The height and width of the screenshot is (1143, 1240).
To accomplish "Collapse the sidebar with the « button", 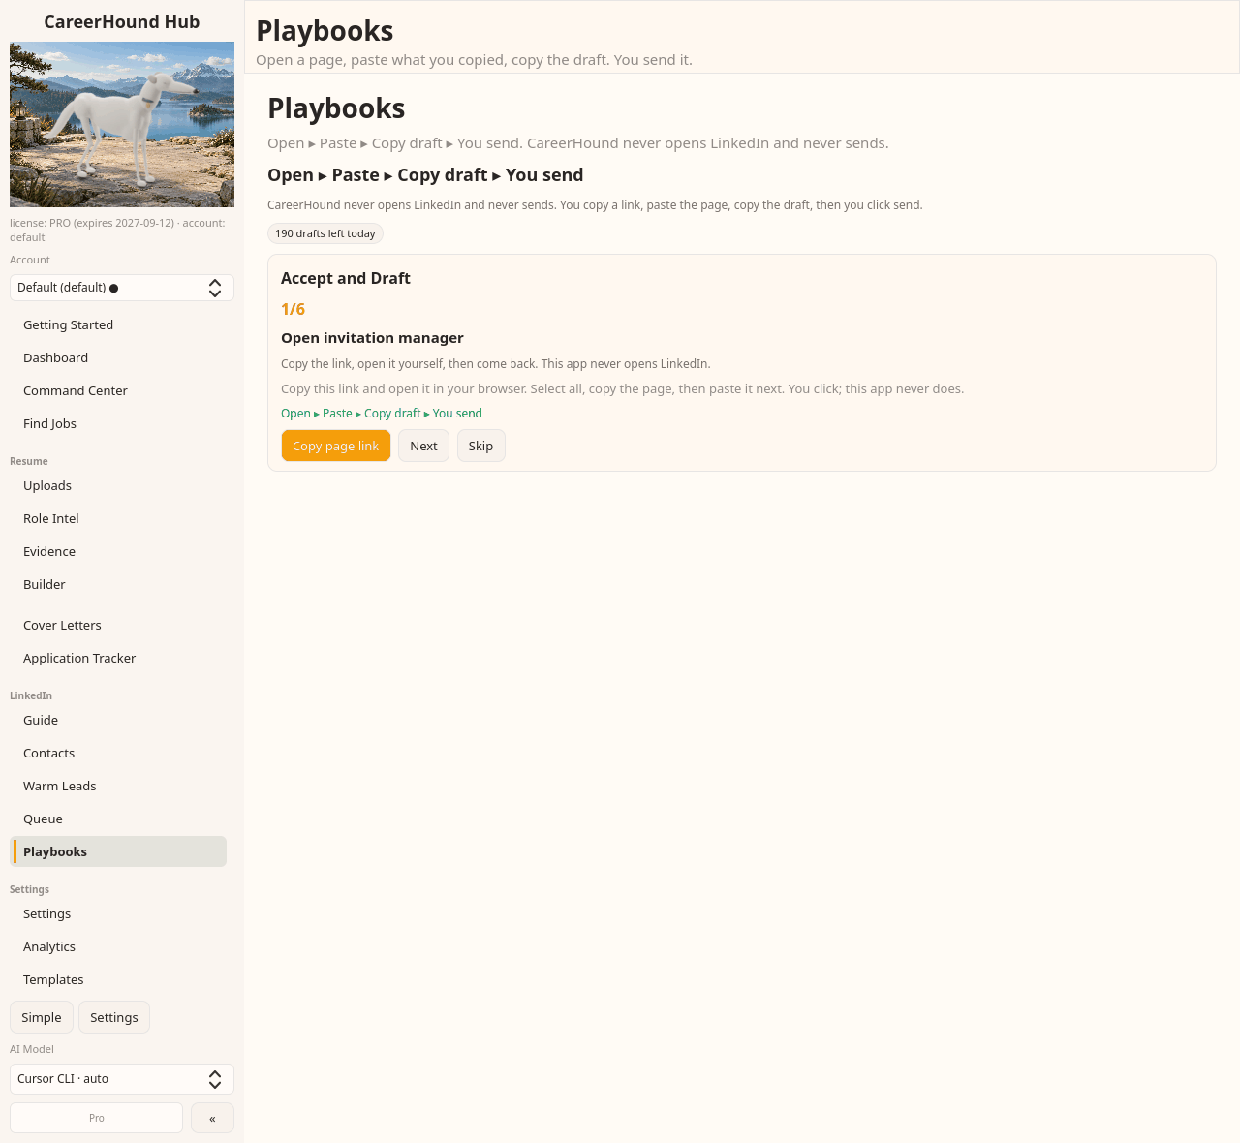I will coord(212,1118).
